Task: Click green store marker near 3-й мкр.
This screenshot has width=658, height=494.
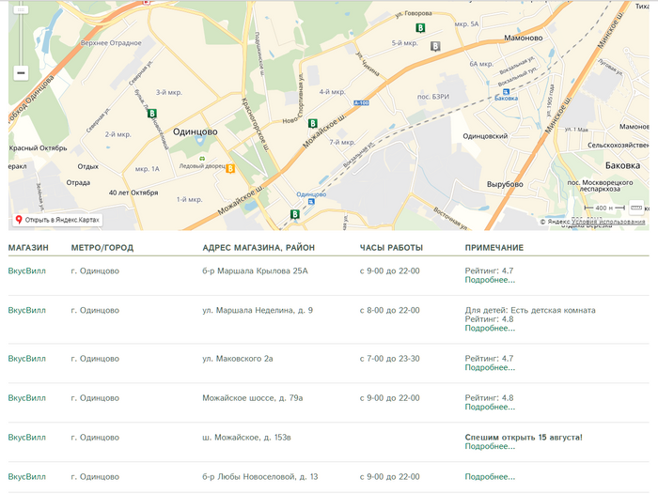Action: point(152,114)
